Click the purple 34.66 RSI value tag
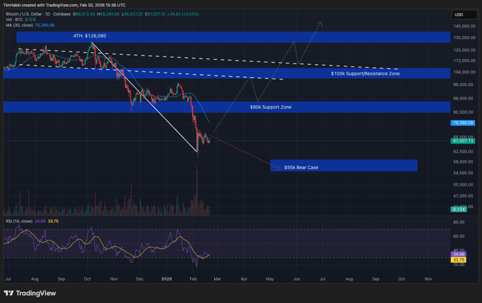This screenshot has height=303, width=482. (x=458, y=253)
